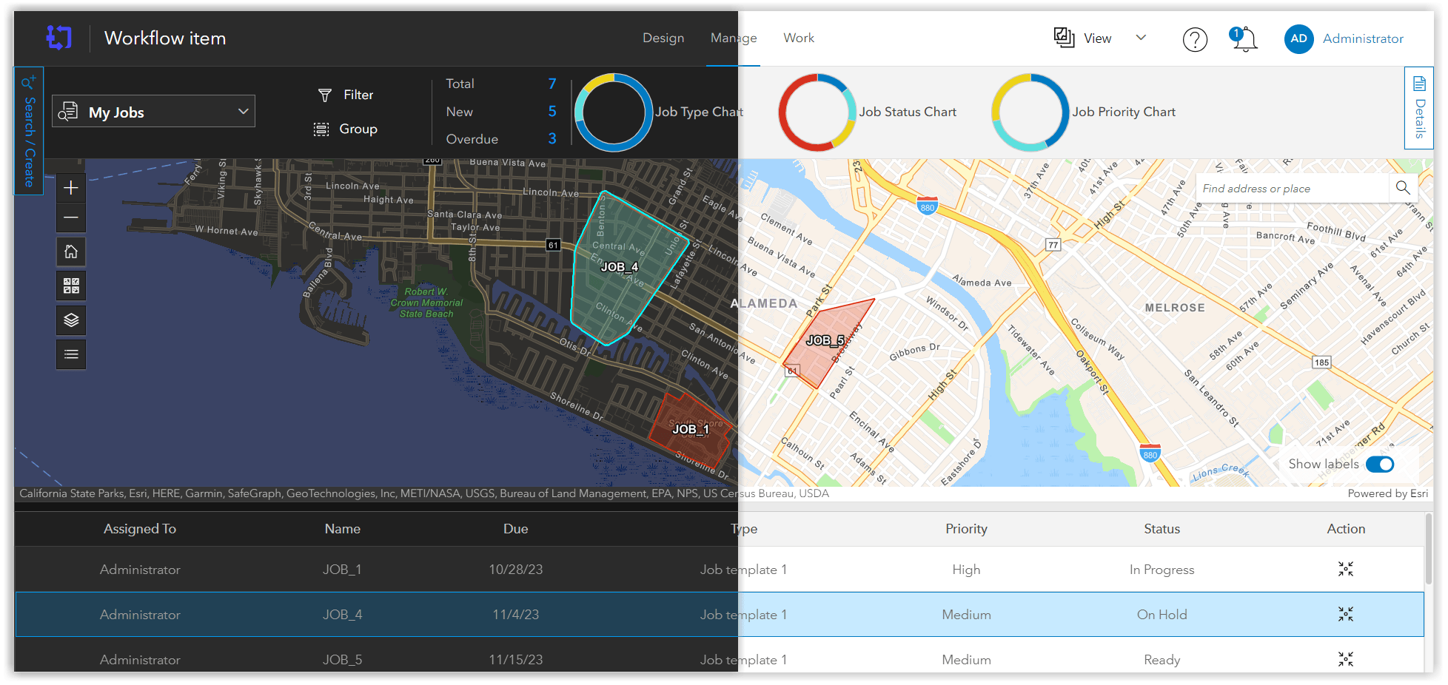This screenshot has height=685, width=1448.
Task: Open the Search / Create side panel
Action: point(29,131)
